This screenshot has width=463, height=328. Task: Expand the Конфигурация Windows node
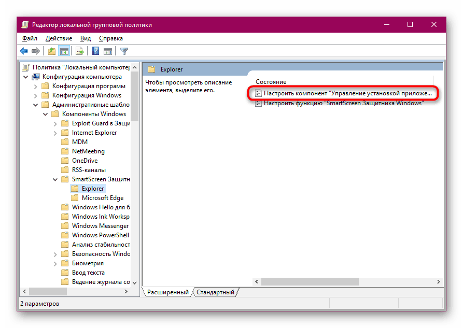click(35, 96)
